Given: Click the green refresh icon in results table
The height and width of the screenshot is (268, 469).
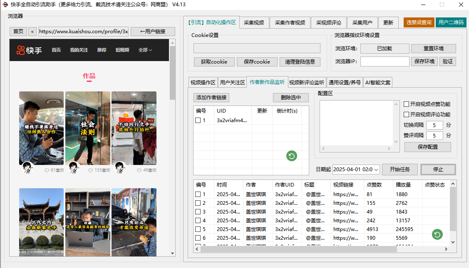Looking at the screenshot, I should (437, 234).
